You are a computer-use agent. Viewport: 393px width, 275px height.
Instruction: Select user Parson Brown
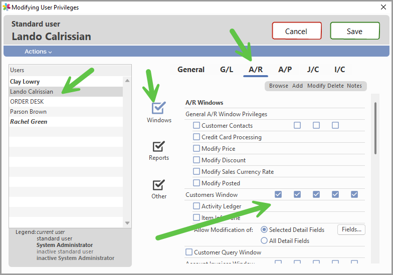[66, 112]
